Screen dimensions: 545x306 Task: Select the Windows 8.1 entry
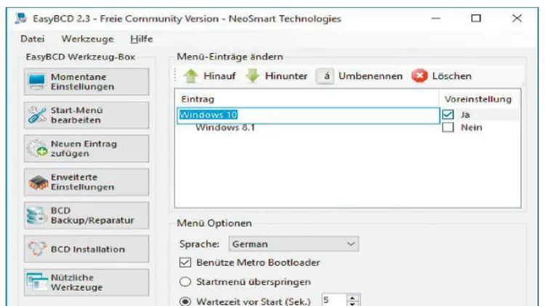click(x=225, y=128)
